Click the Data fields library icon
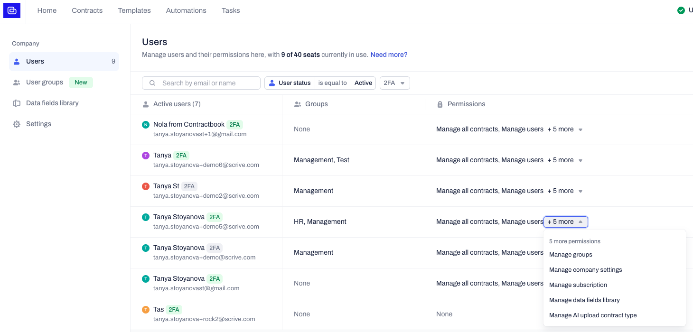693x332 pixels. pos(17,103)
